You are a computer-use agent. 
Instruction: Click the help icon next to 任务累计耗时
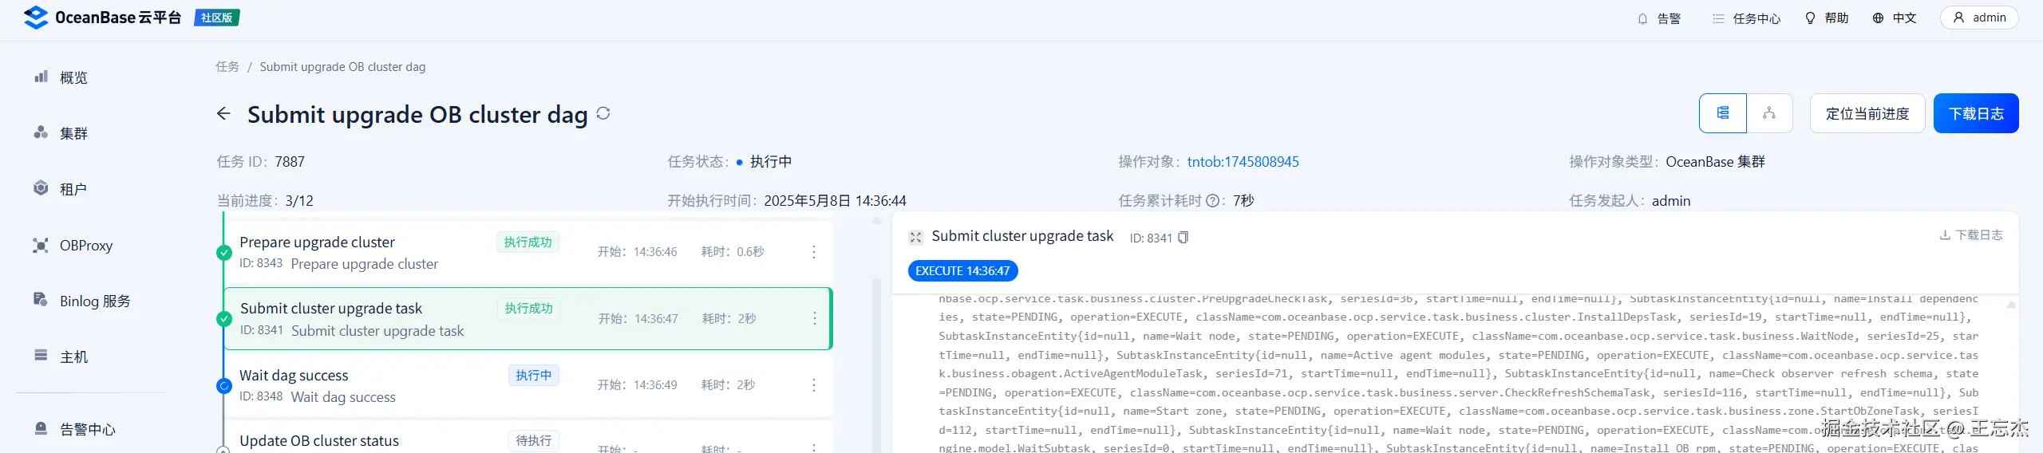pyautogui.click(x=1212, y=201)
